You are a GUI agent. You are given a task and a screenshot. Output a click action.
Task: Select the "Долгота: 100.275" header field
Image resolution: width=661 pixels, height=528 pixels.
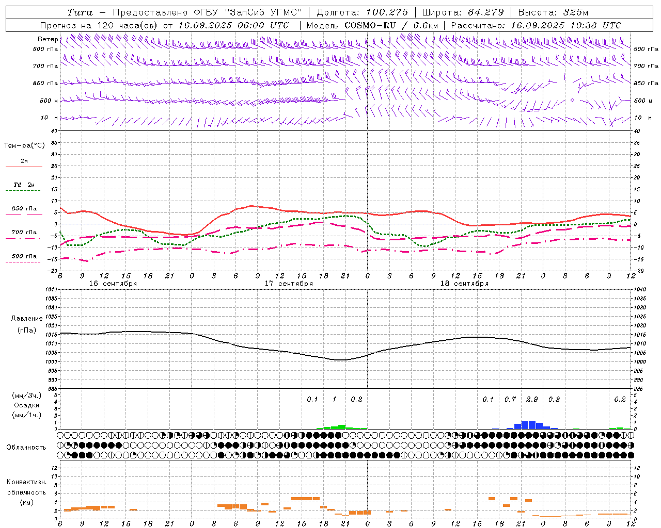point(362,12)
